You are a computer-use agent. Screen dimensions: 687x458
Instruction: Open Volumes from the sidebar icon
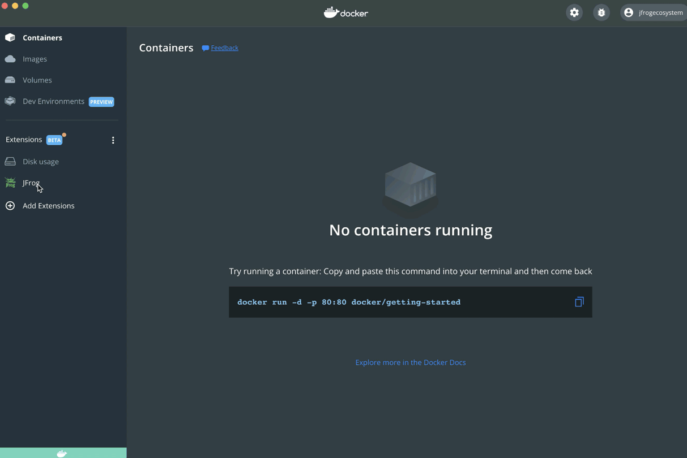pos(10,80)
